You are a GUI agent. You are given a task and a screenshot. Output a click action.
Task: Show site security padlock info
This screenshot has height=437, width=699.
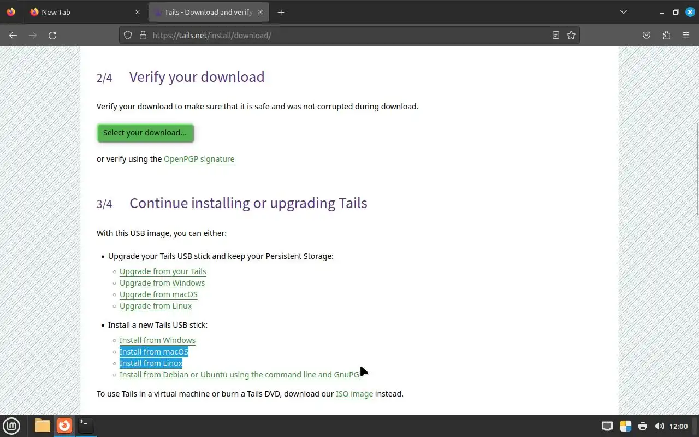tap(143, 35)
